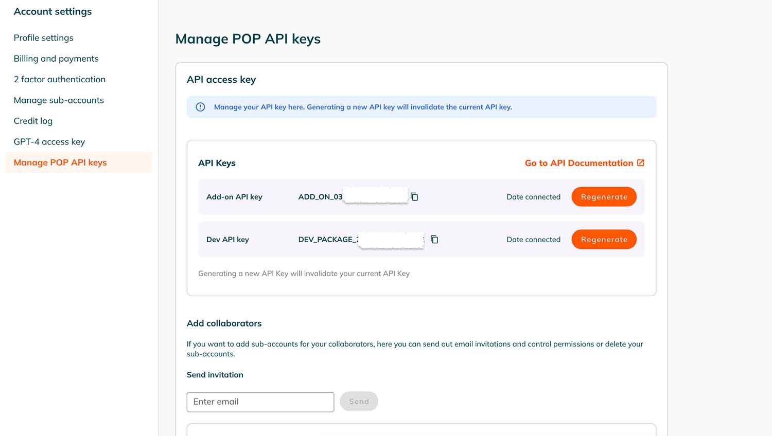The image size is (772, 436).
Task: Open the Credit log
Action: [x=33, y=121]
